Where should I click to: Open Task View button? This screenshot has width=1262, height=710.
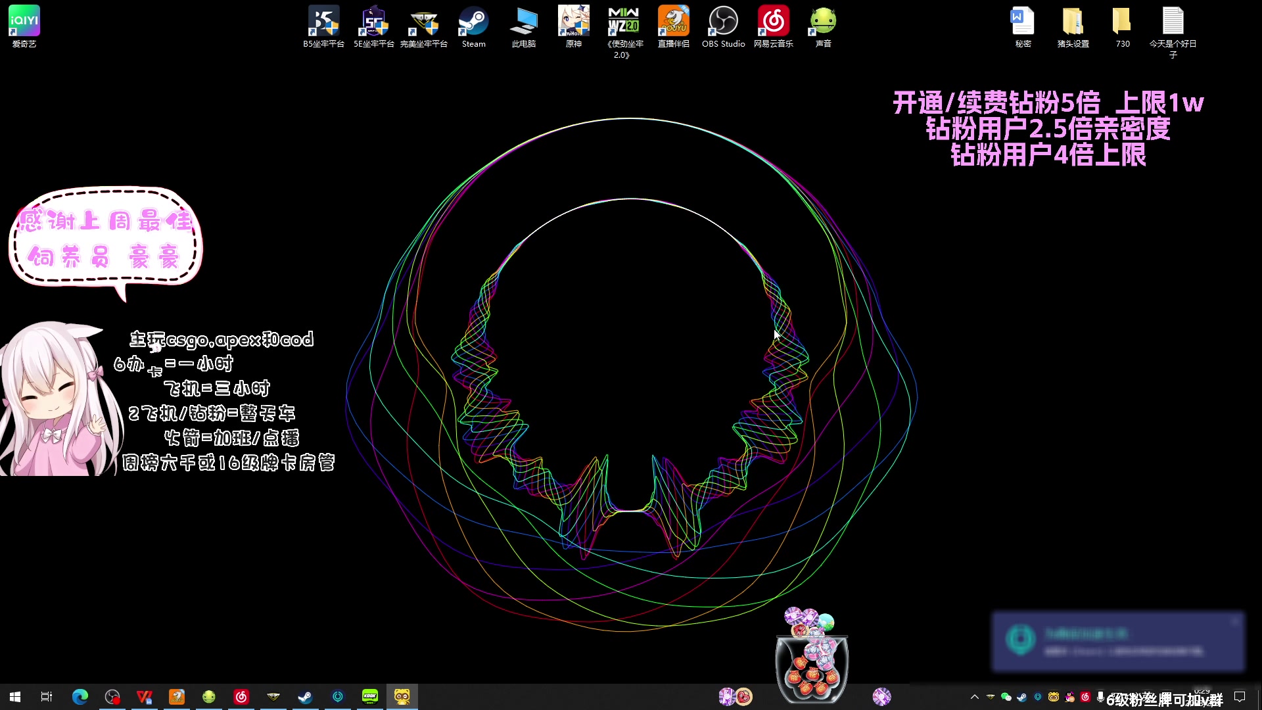pos(46,696)
